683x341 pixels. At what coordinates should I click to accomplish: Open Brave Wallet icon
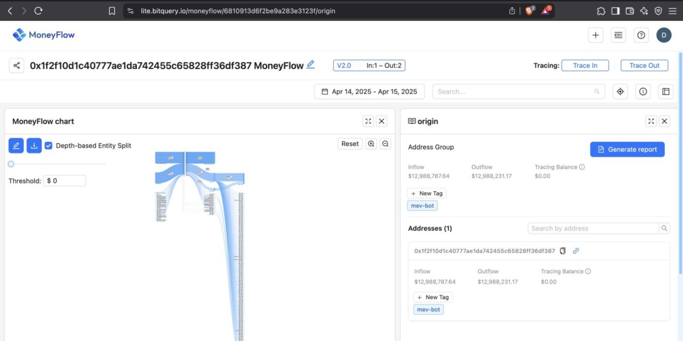(629, 11)
